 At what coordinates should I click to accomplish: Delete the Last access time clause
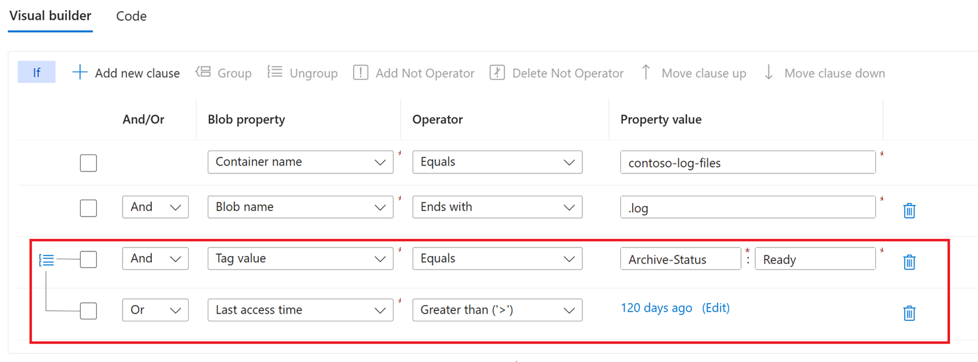(909, 313)
